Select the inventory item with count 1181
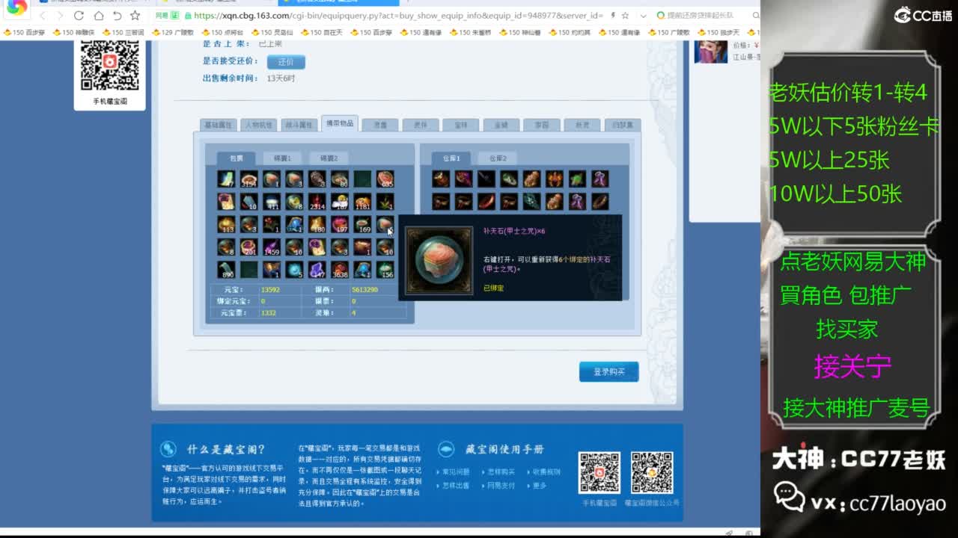This screenshot has height=538, width=958. click(362, 202)
